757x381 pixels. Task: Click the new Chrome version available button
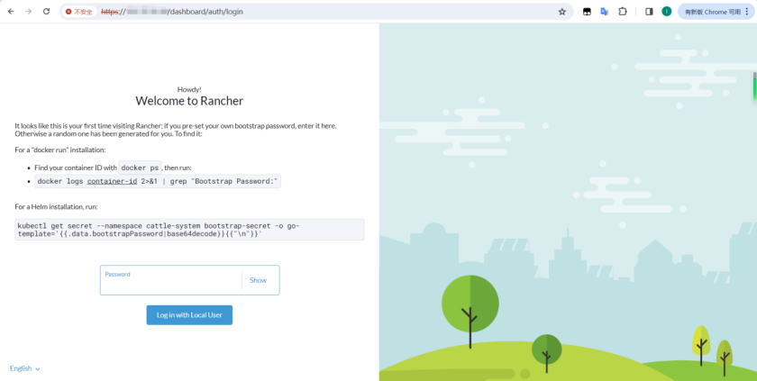(712, 12)
